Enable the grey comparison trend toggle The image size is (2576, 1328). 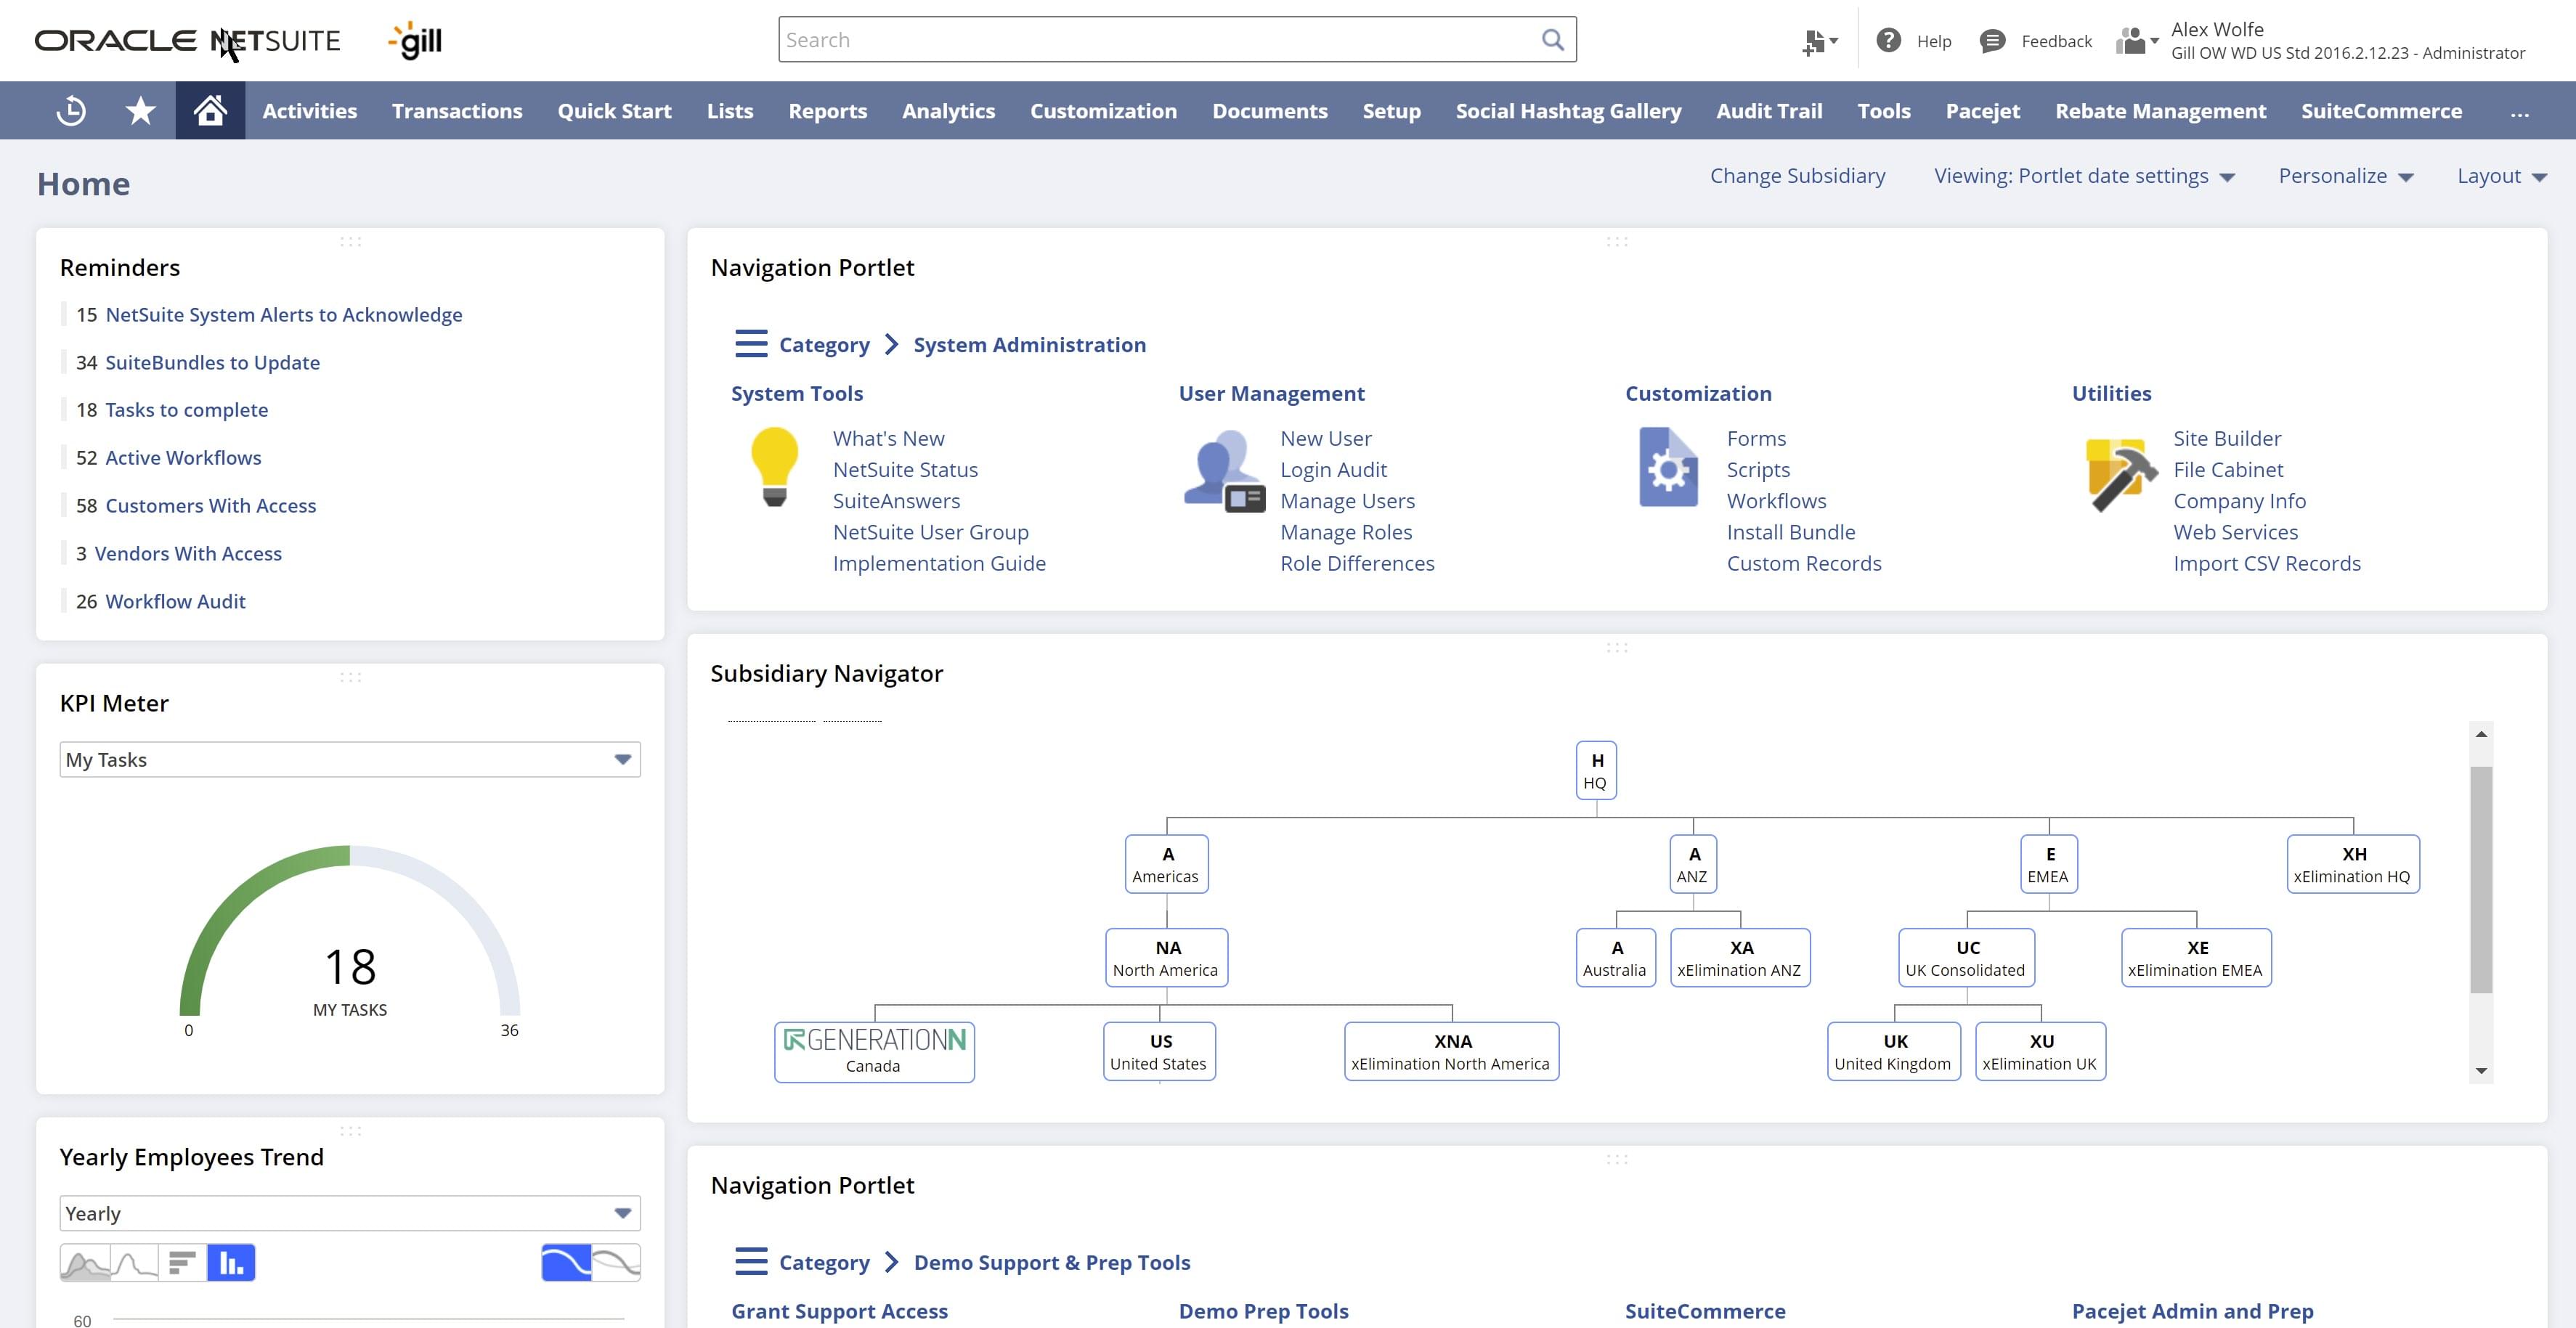coord(616,1263)
